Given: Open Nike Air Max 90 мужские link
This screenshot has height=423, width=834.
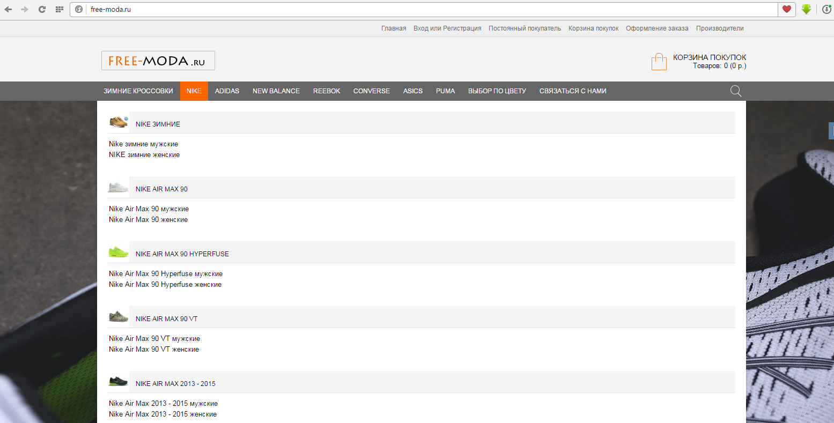Looking at the screenshot, I should click(x=149, y=209).
